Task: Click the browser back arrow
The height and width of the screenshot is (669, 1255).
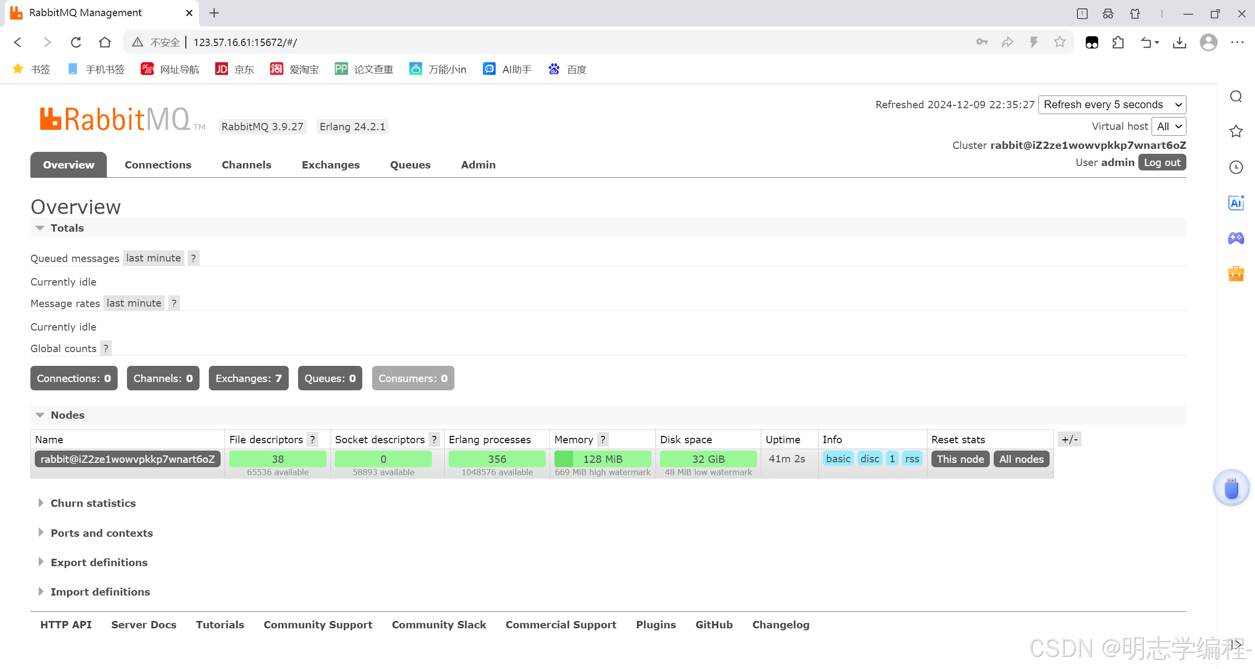Action: tap(18, 42)
